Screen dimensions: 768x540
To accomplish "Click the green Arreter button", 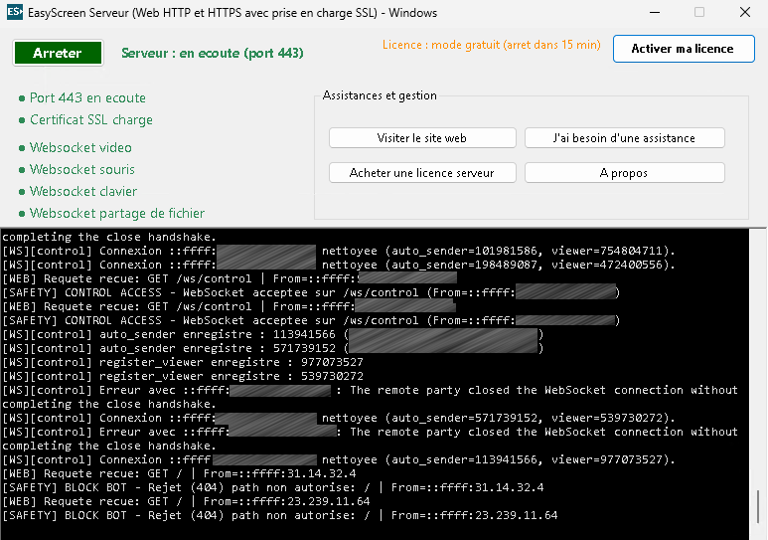I will click(58, 53).
